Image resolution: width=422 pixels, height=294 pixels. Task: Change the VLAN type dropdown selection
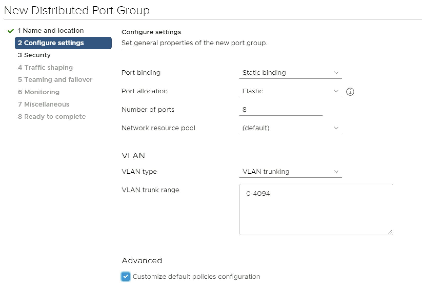[x=290, y=172]
